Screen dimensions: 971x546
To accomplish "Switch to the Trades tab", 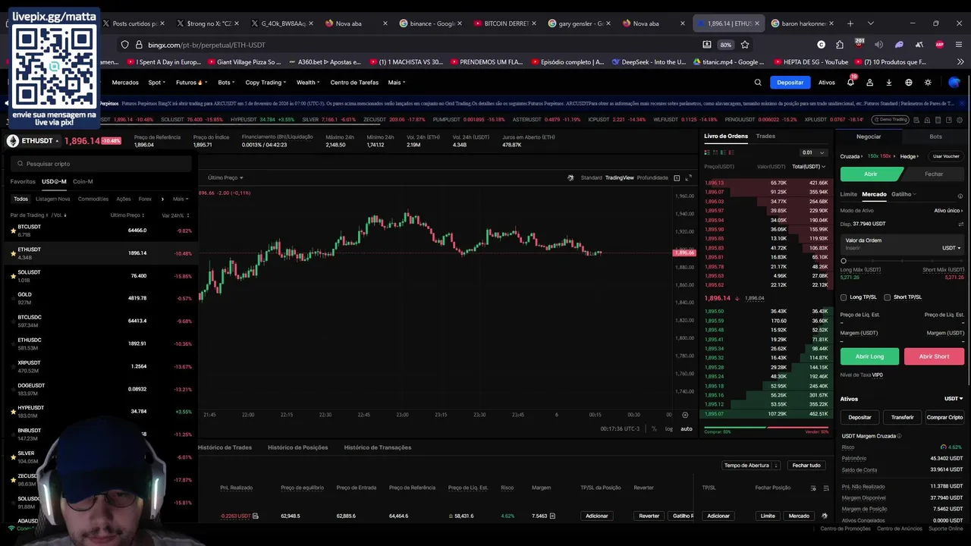I will pos(765,136).
